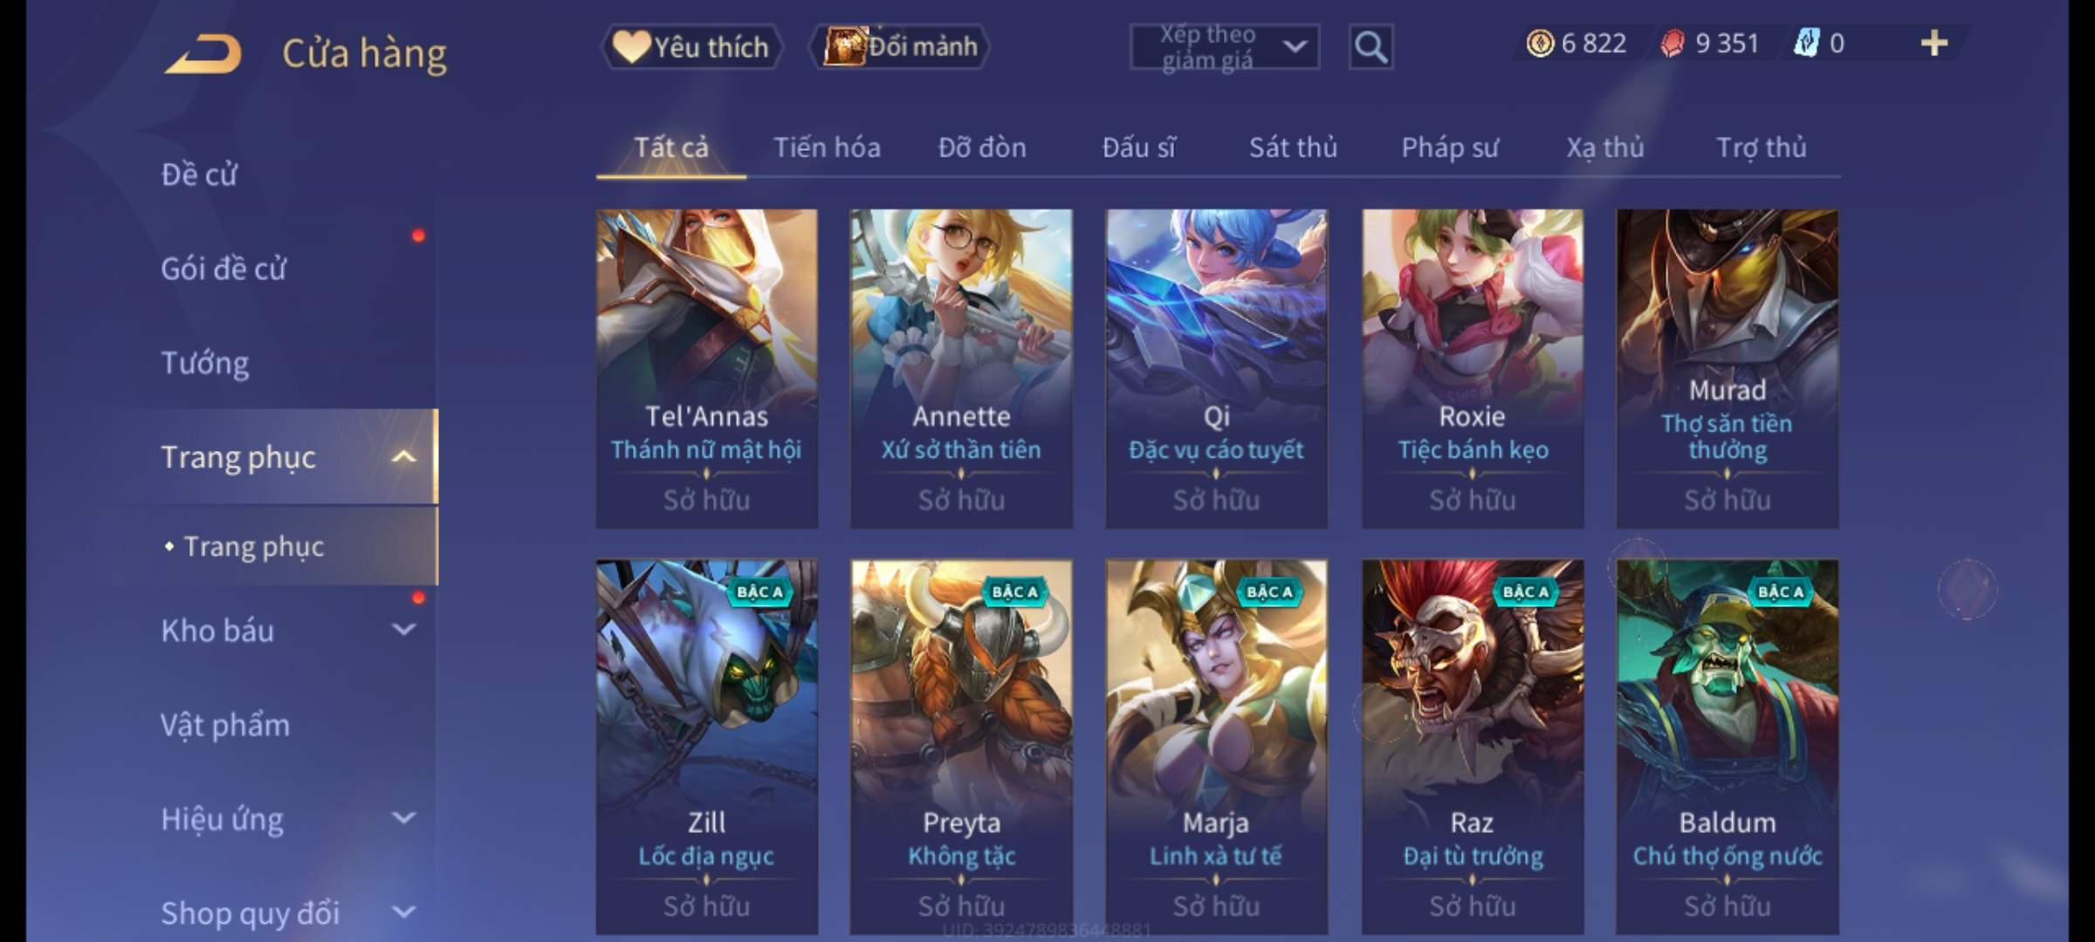Select the Tiến hóa tab

[x=827, y=147]
